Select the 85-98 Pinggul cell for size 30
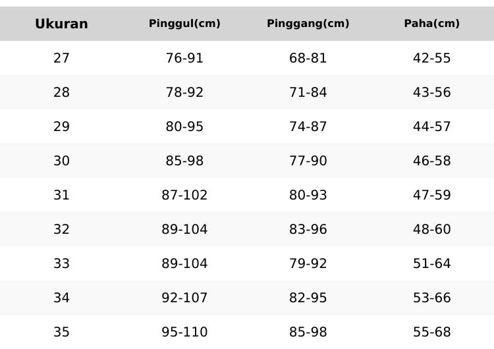The image size is (494, 349). click(x=184, y=161)
